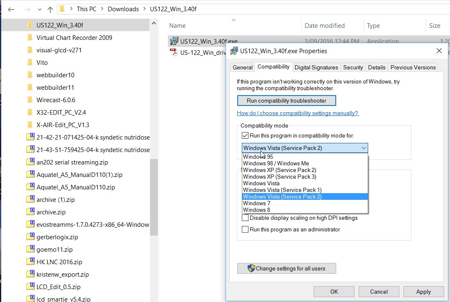This screenshot has width=450, height=302.
Task: Confirm the Properties dialog with OK
Action: (x=334, y=292)
